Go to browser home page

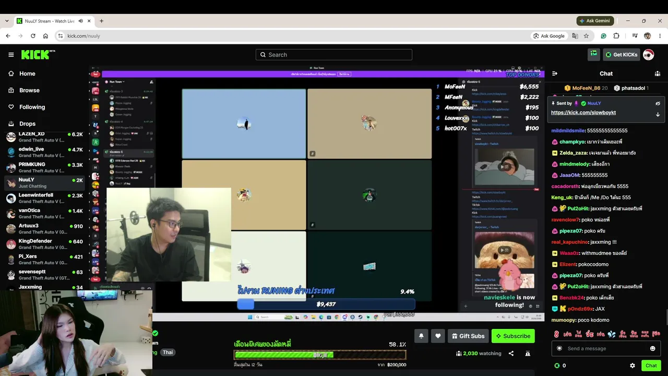click(45, 36)
